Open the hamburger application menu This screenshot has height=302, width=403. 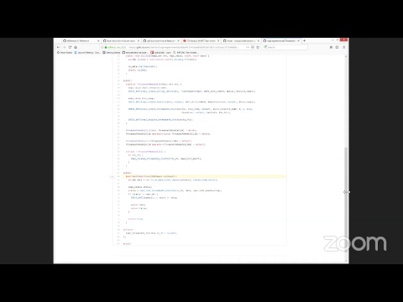(343, 47)
